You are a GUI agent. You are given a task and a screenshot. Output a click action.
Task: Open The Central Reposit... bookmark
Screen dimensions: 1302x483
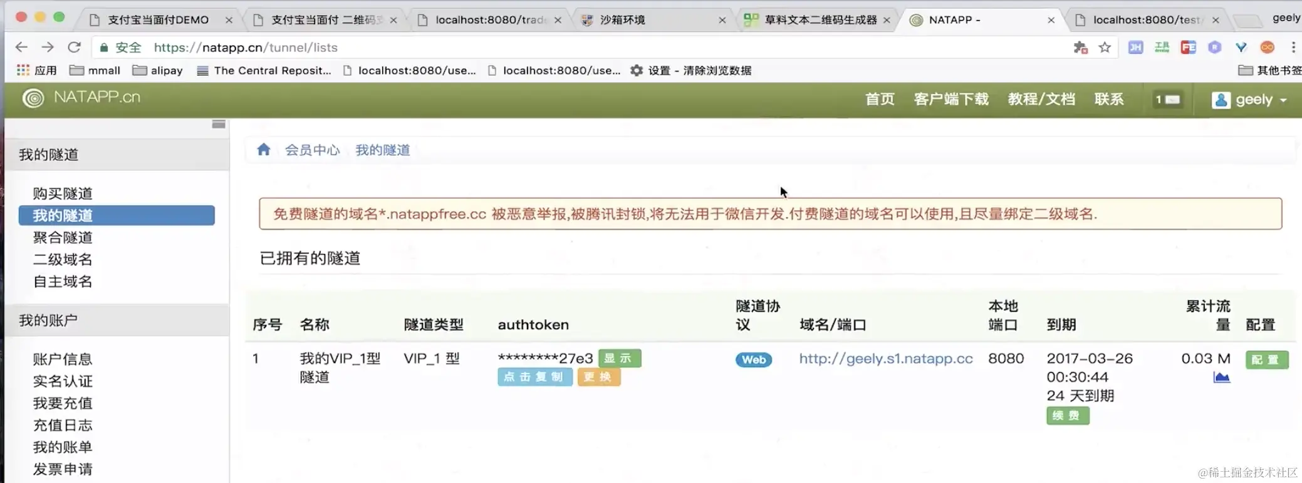(x=264, y=70)
